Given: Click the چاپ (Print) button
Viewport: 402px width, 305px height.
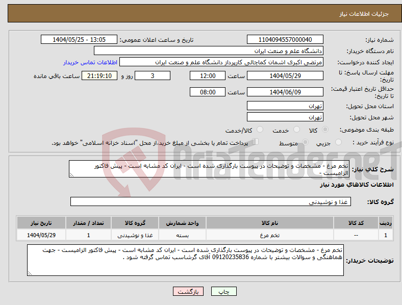Looking at the screenshot, I should point(224,291).
